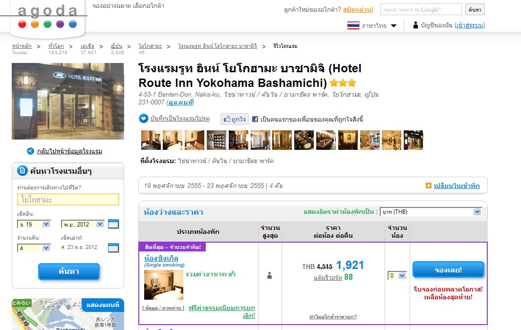The width and height of the screenshot is (521, 330).
Task: Click the Agoda logo
Action: (47, 17)
